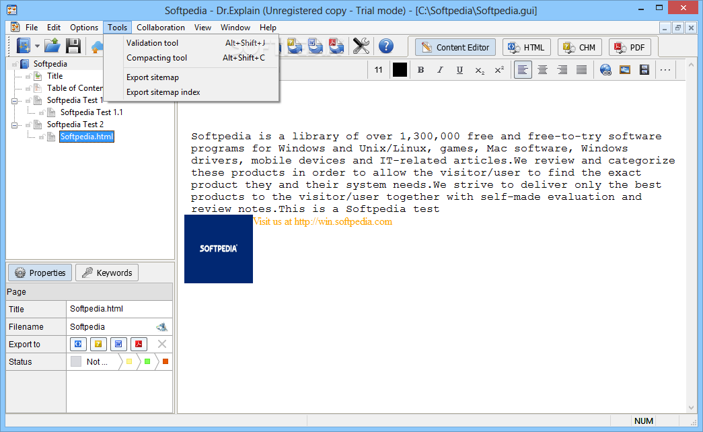The height and width of the screenshot is (432, 703).
Task: Open the Collaboration menu
Action: (x=161, y=28)
